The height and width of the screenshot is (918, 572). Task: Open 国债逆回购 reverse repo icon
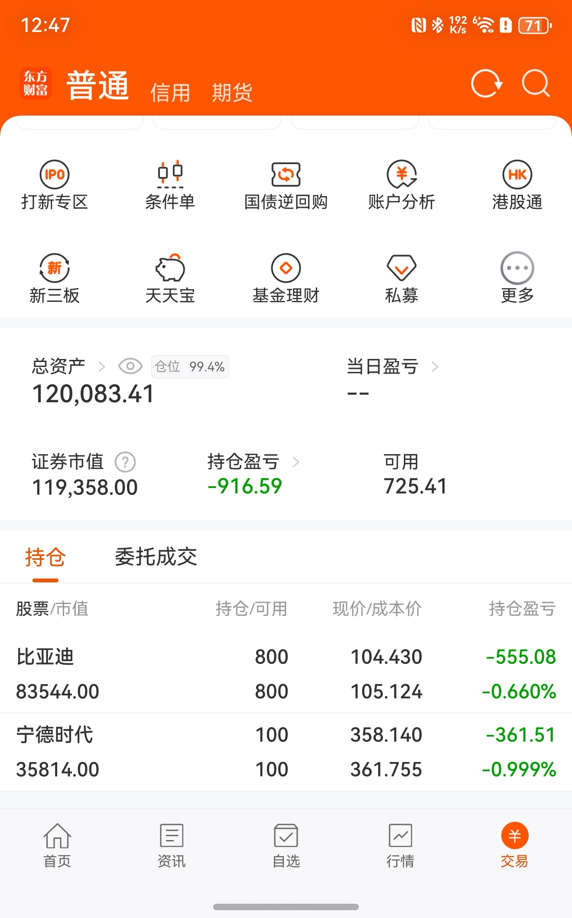[286, 175]
